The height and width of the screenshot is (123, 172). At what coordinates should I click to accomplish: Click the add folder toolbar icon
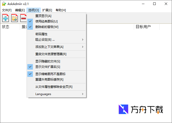pos(15,18)
